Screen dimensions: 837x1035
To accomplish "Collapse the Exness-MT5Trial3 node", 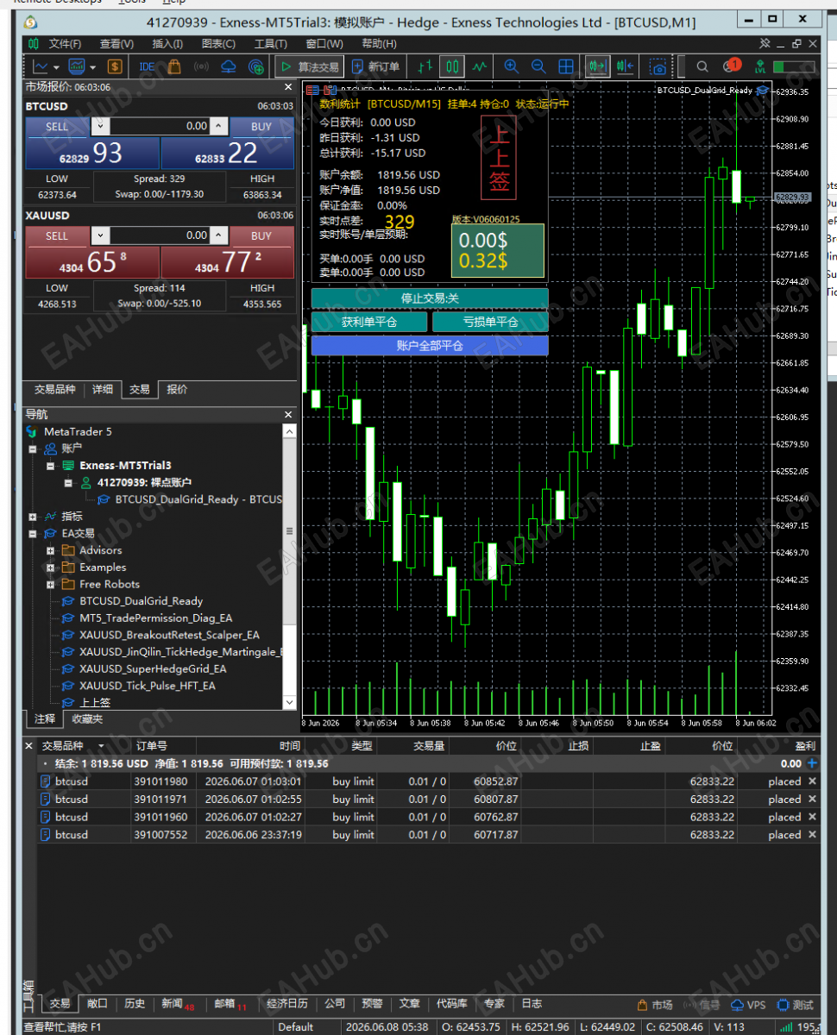I will pos(50,466).
